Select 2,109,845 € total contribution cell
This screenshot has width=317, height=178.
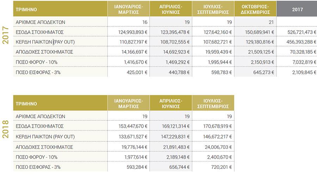click(x=297, y=72)
